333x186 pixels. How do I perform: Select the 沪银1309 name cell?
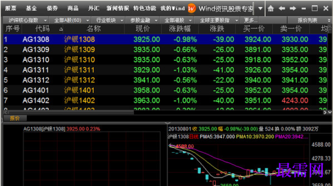click(x=80, y=50)
